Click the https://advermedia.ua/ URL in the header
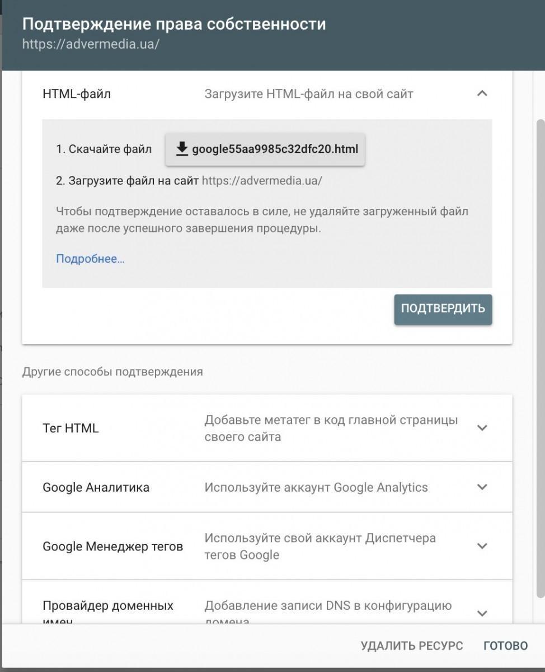Screen dimensions: 545x672 [x=91, y=44]
